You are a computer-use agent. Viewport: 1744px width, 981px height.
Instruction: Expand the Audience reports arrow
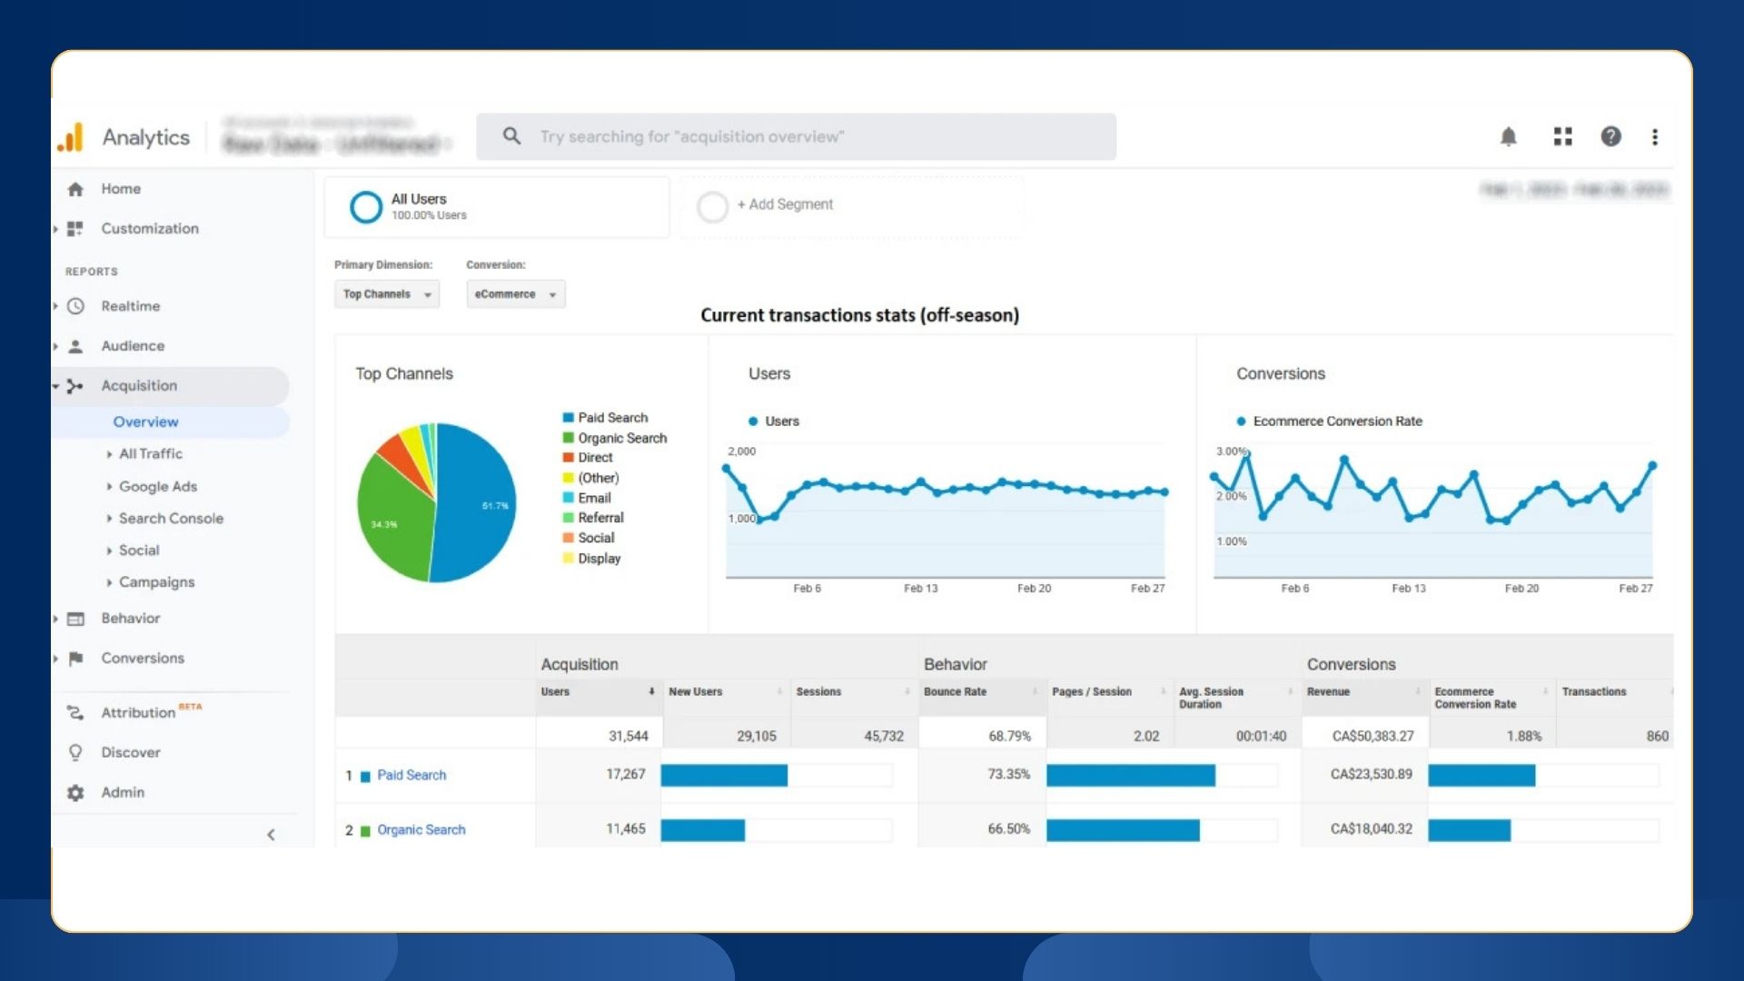coord(55,346)
